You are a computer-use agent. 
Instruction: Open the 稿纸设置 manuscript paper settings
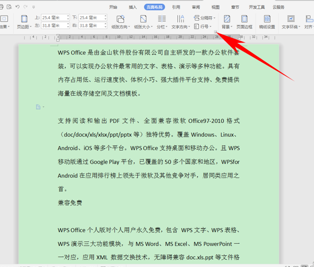point(267,22)
